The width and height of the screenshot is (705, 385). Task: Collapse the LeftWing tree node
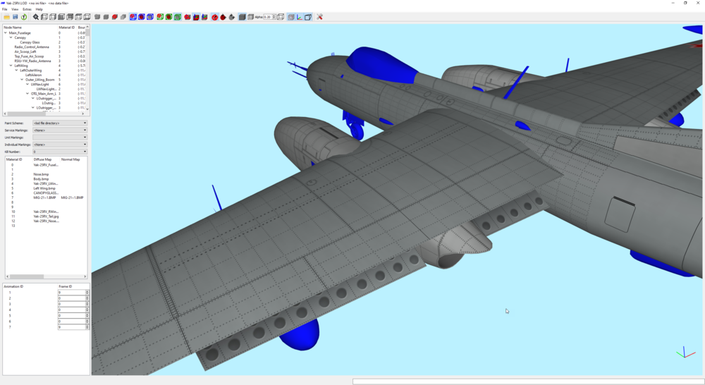point(11,66)
